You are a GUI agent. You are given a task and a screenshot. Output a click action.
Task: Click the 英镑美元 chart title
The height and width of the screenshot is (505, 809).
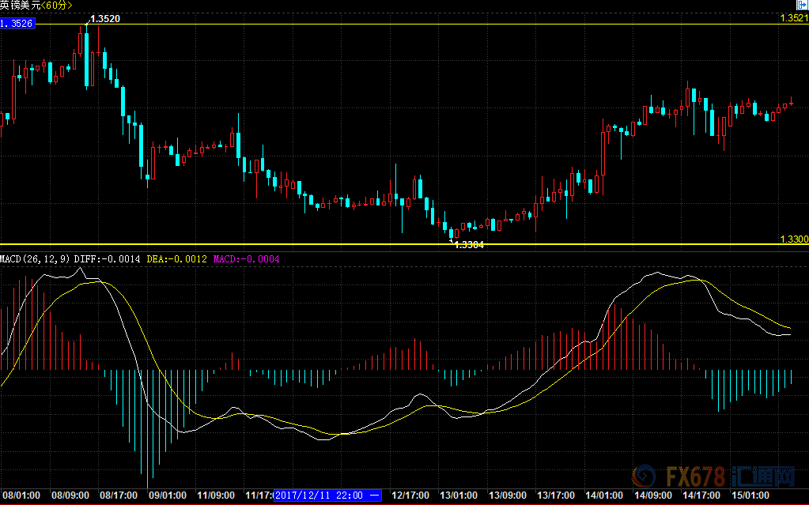[20, 6]
